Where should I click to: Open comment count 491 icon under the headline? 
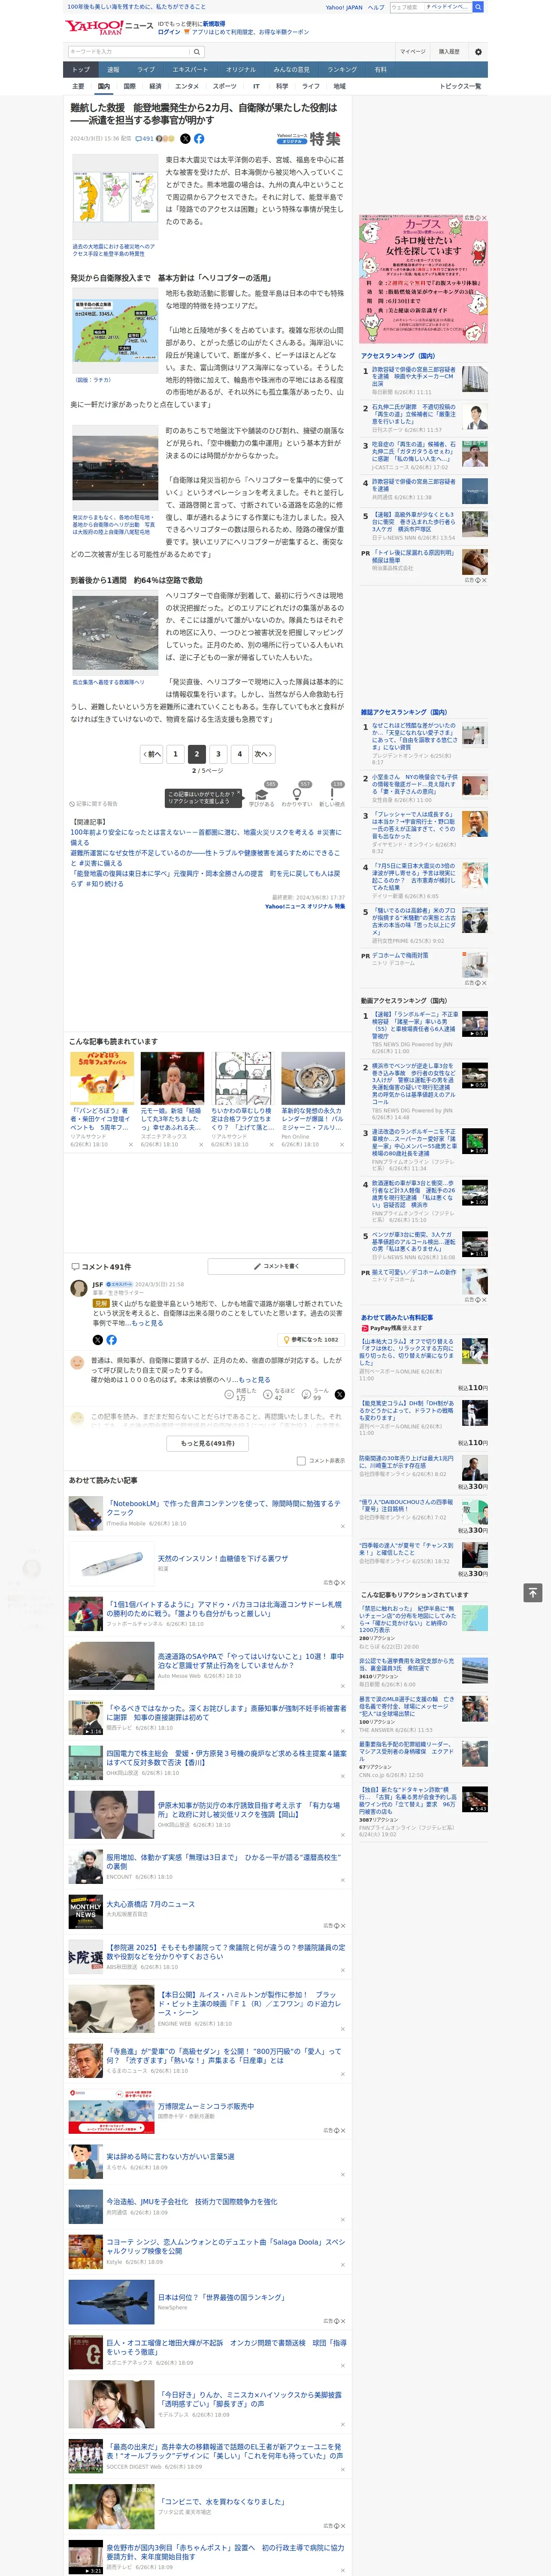point(145,139)
